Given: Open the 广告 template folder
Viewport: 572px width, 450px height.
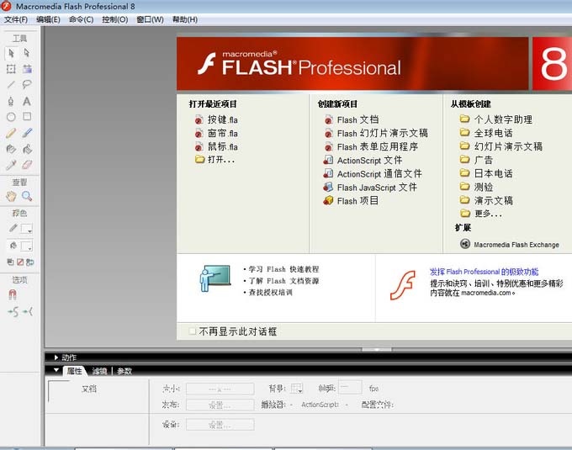Looking at the screenshot, I should (476, 160).
